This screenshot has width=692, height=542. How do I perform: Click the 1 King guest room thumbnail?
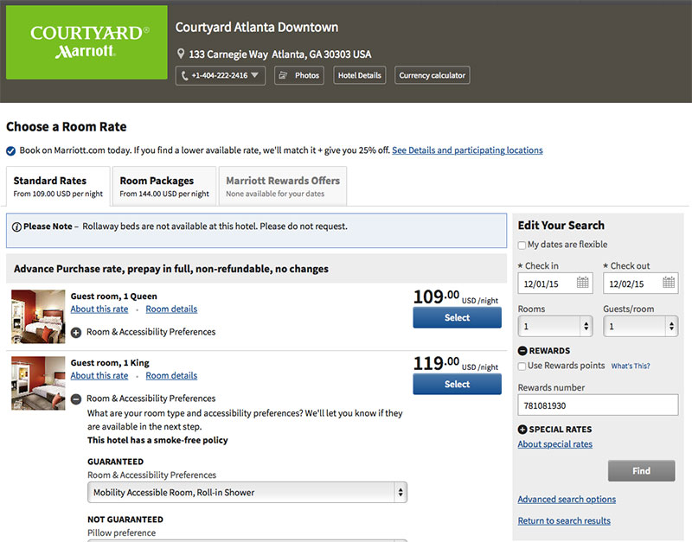tap(38, 383)
